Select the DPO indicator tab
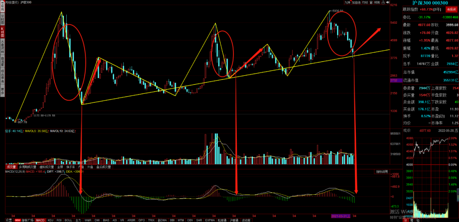The height and width of the screenshot is (222, 459). coord(142,220)
